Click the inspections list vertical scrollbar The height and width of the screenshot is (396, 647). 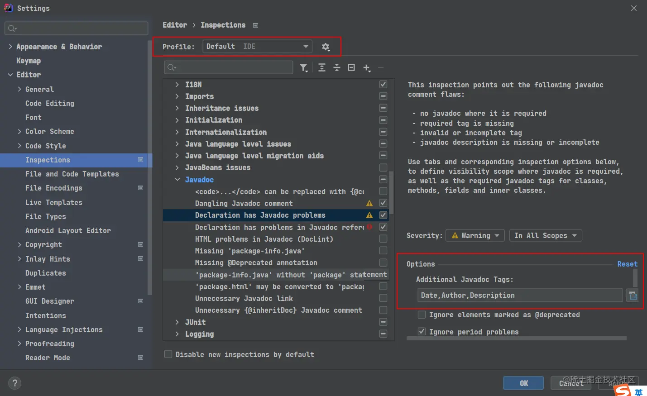pos(392,192)
